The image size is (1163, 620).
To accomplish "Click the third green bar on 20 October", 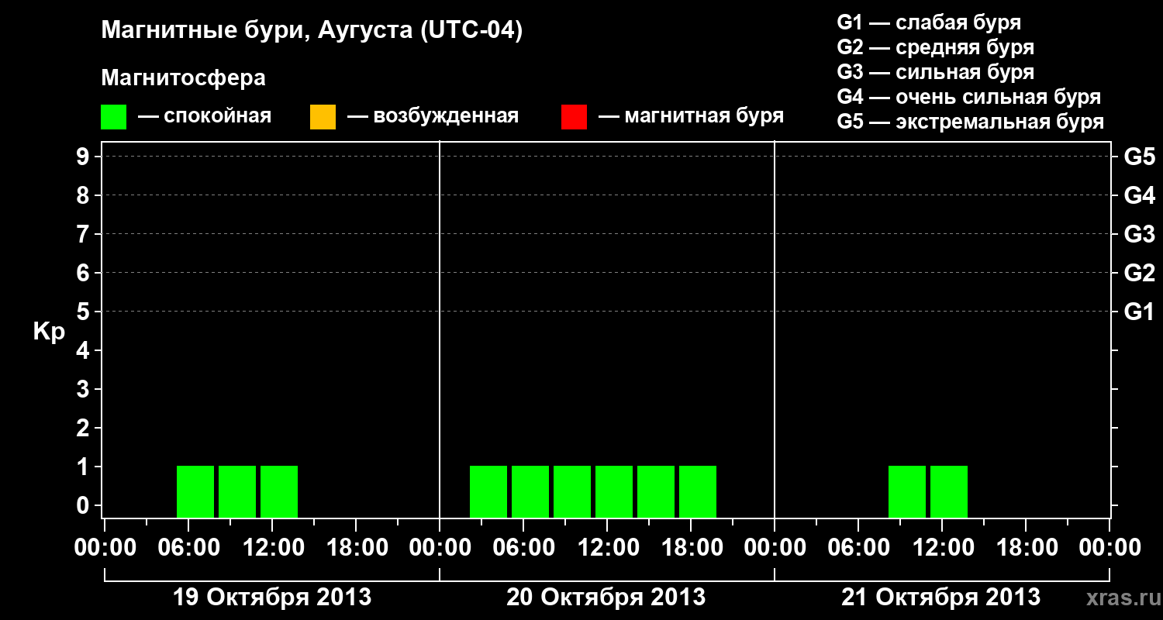I will point(572,491).
